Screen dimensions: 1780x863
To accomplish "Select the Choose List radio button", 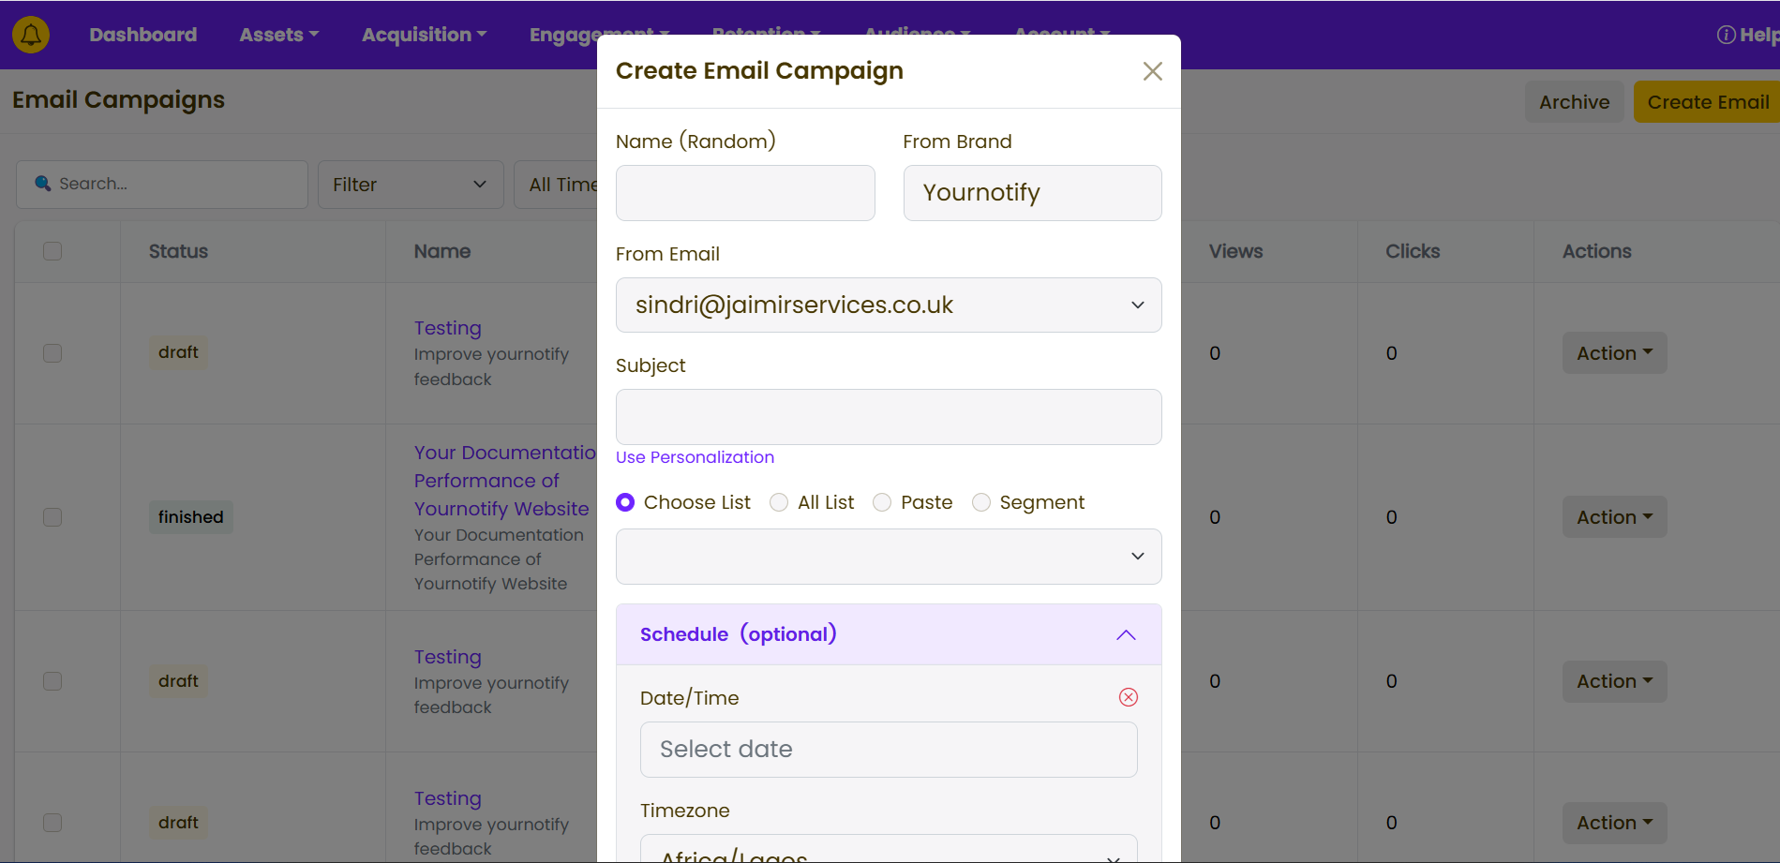I will click(x=625, y=503).
